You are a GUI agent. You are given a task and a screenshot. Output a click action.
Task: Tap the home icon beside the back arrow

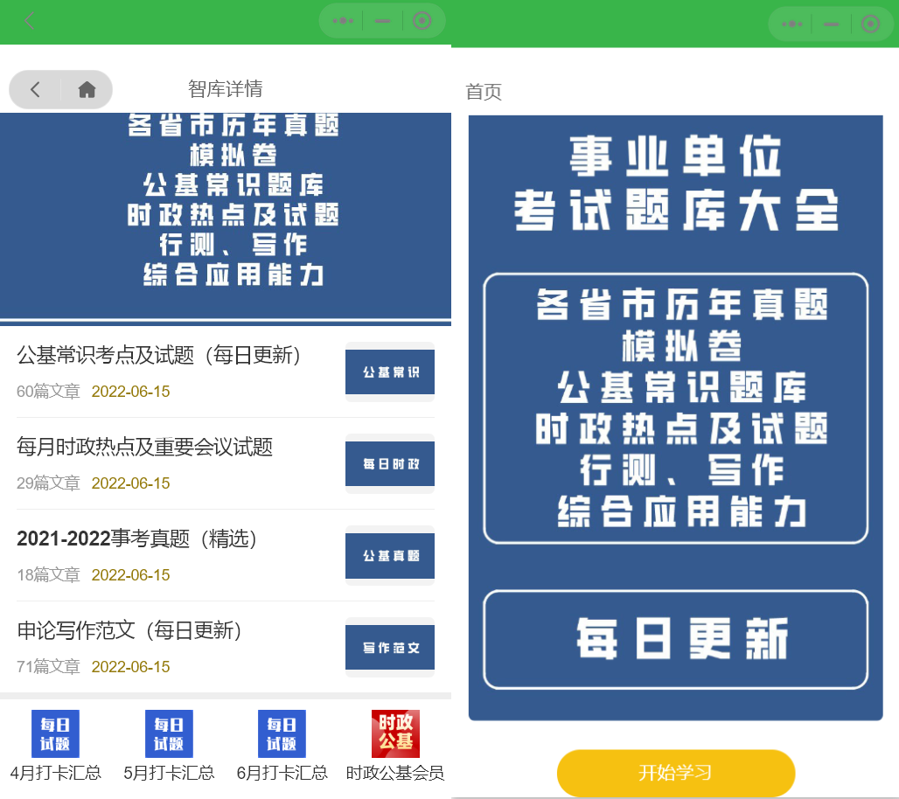87,89
